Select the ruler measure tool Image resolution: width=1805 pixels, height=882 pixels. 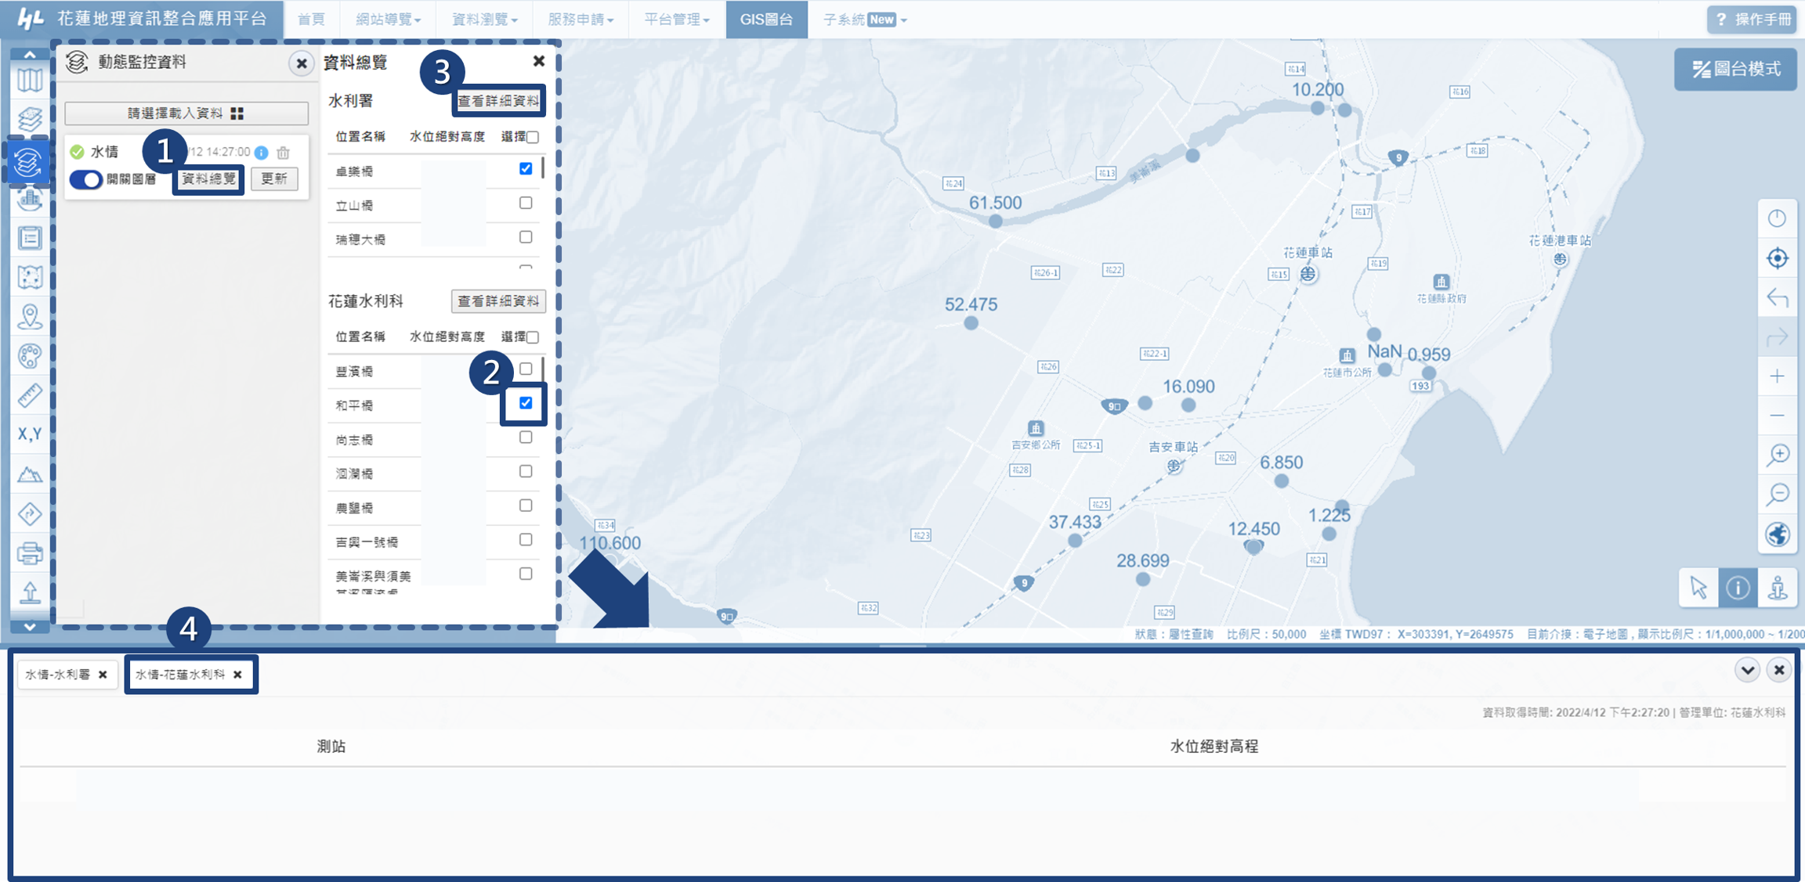(30, 395)
